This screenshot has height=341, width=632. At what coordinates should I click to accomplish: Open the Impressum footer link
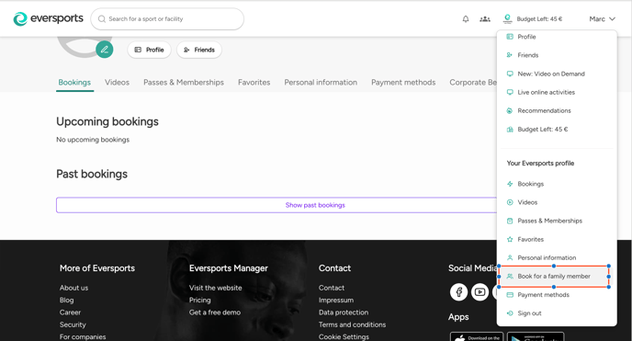336,300
